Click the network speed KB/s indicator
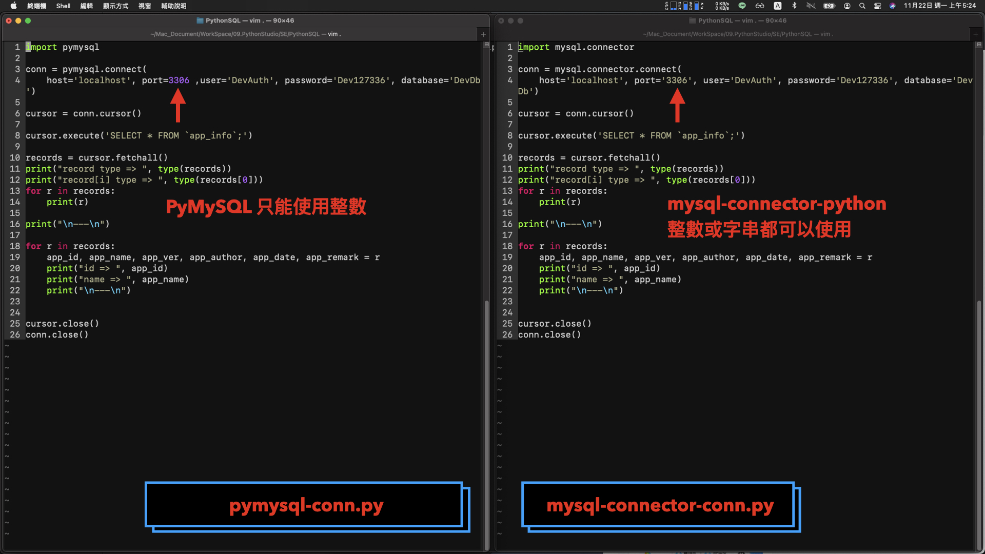 [722, 6]
